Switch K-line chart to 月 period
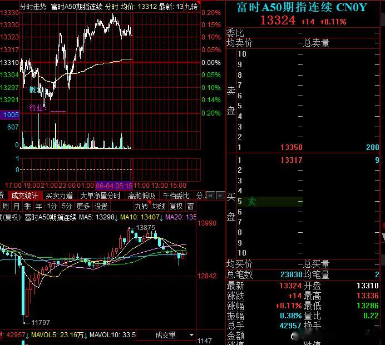Viewport: 385px width, 345px height. [16, 206]
